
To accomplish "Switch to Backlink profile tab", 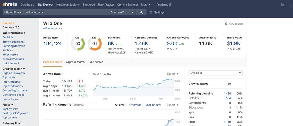I will point(53,62).
